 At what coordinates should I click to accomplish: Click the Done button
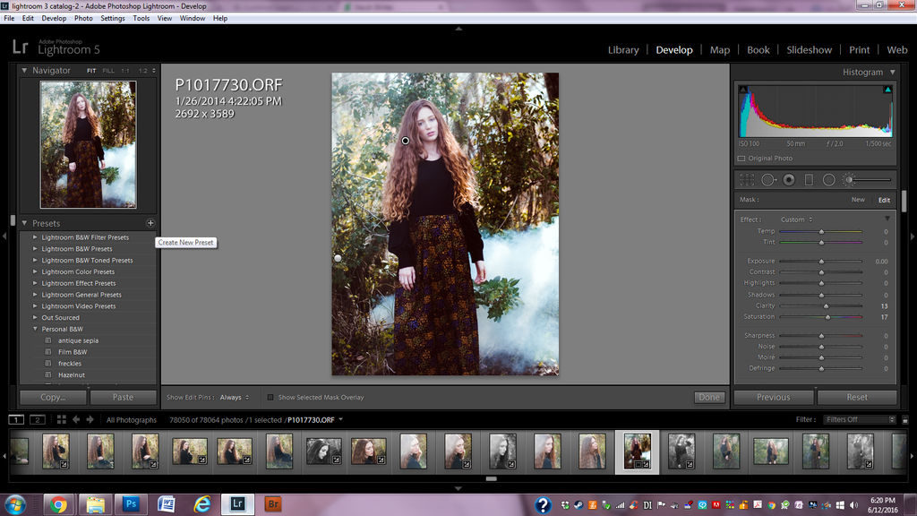pos(709,397)
